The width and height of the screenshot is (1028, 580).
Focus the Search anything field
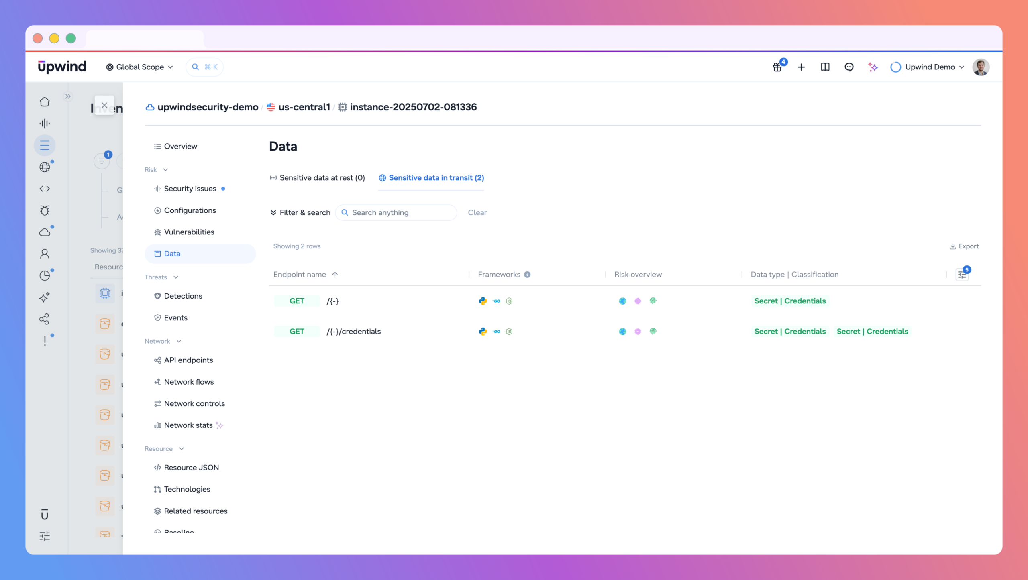click(396, 212)
